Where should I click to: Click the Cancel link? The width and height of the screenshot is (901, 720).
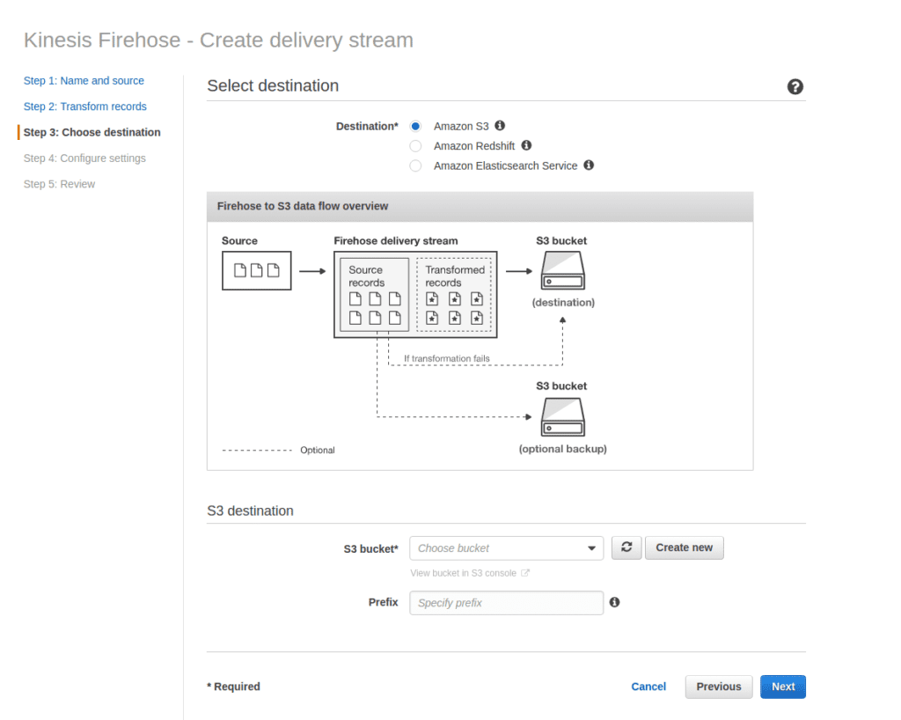pos(648,687)
